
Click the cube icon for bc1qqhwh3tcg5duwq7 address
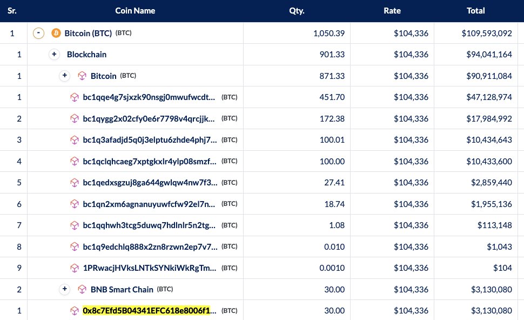tap(74, 225)
